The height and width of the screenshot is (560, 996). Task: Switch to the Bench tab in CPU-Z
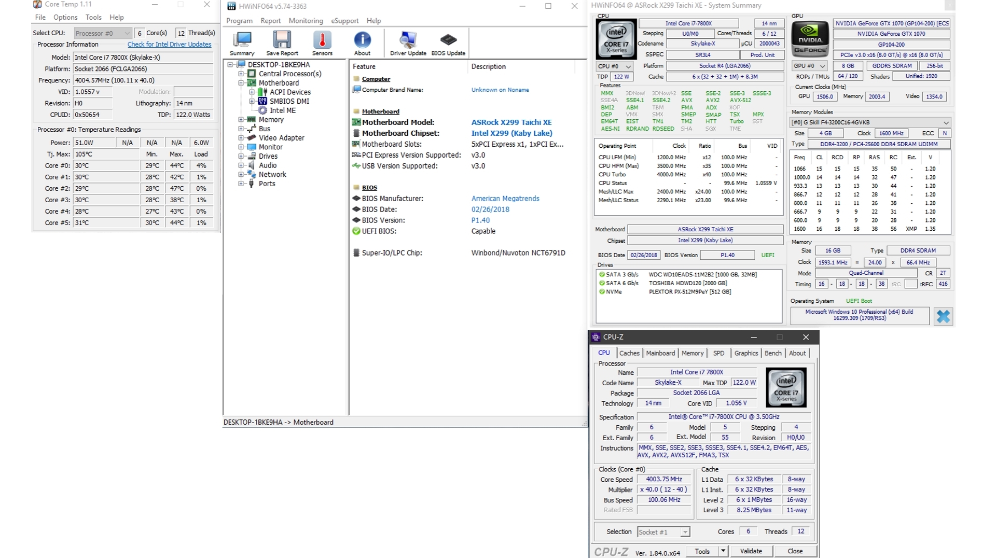773,353
